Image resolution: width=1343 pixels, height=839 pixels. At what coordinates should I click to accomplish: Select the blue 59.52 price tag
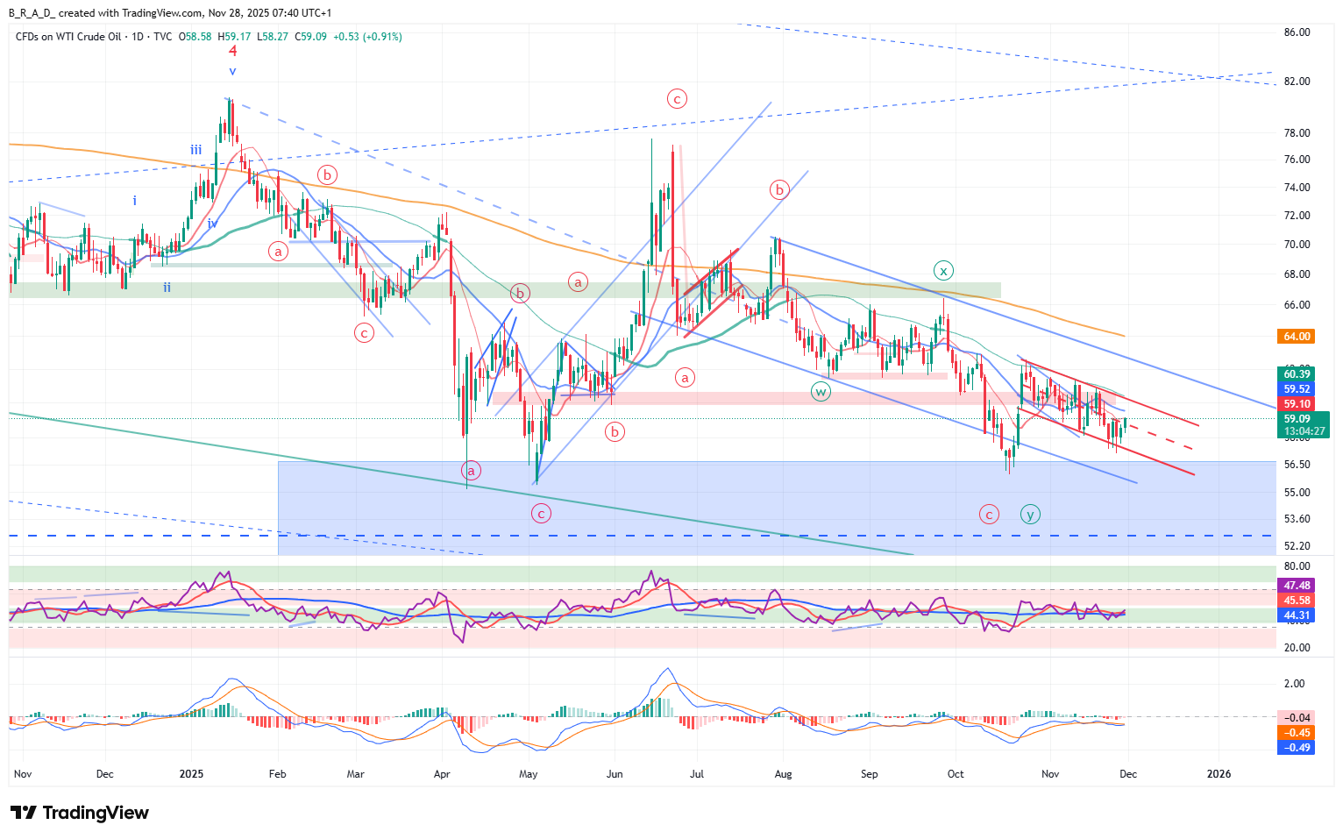click(x=1297, y=389)
